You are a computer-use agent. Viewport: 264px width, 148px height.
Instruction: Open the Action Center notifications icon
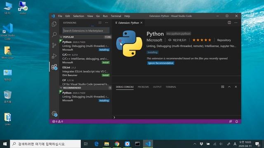[x=257, y=144]
